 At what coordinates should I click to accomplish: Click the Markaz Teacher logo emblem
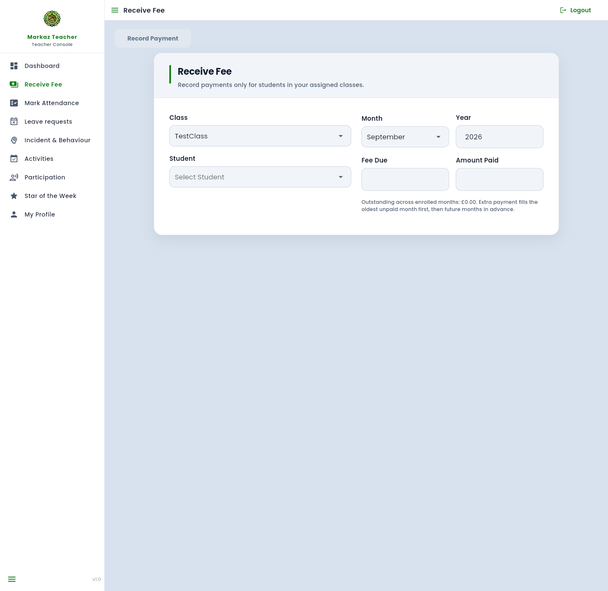point(52,19)
